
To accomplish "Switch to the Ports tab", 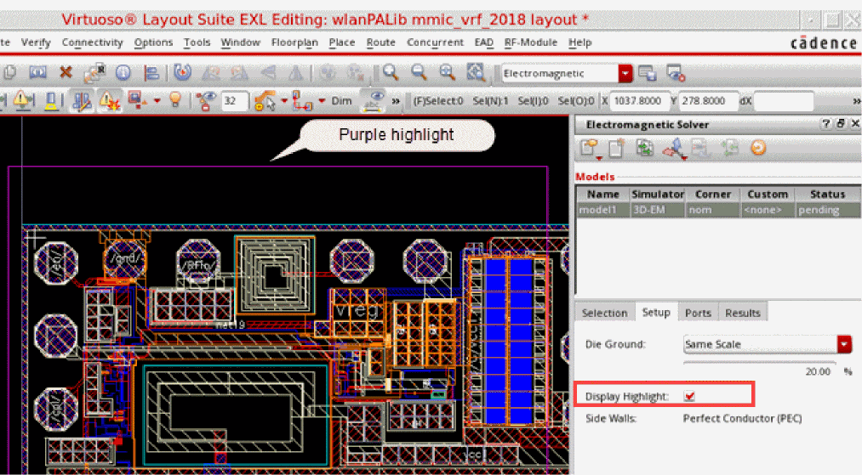I will pos(698,313).
